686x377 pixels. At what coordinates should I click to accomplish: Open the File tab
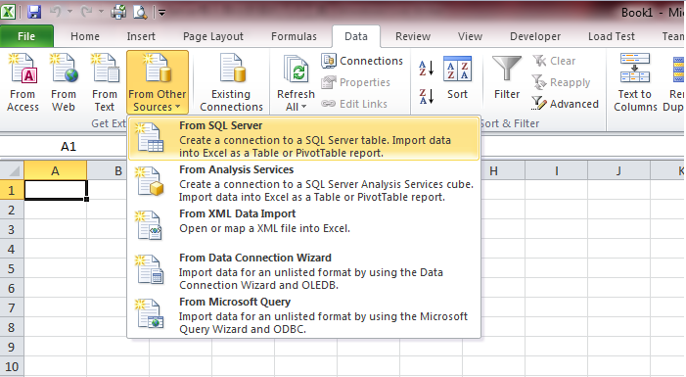point(26,36)
